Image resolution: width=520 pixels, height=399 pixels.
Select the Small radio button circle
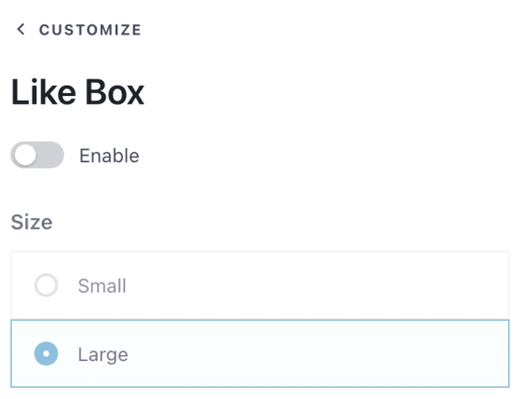coord(46,285)
